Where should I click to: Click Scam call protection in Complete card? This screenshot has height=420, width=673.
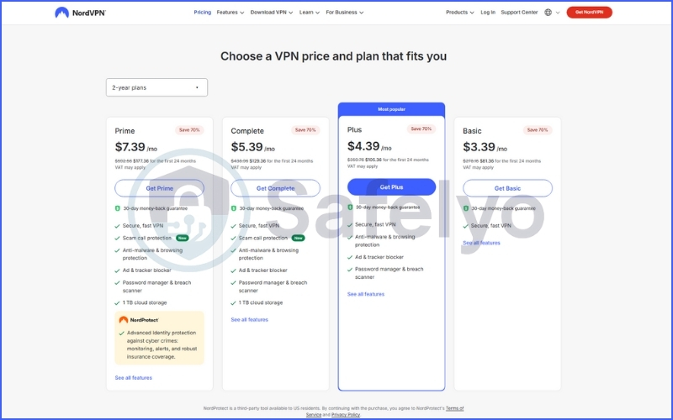click(263, 238)
